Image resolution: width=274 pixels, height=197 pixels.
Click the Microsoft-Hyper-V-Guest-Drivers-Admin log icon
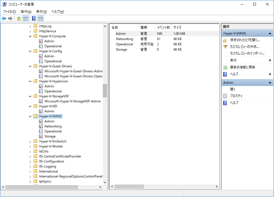click(41, 71)
